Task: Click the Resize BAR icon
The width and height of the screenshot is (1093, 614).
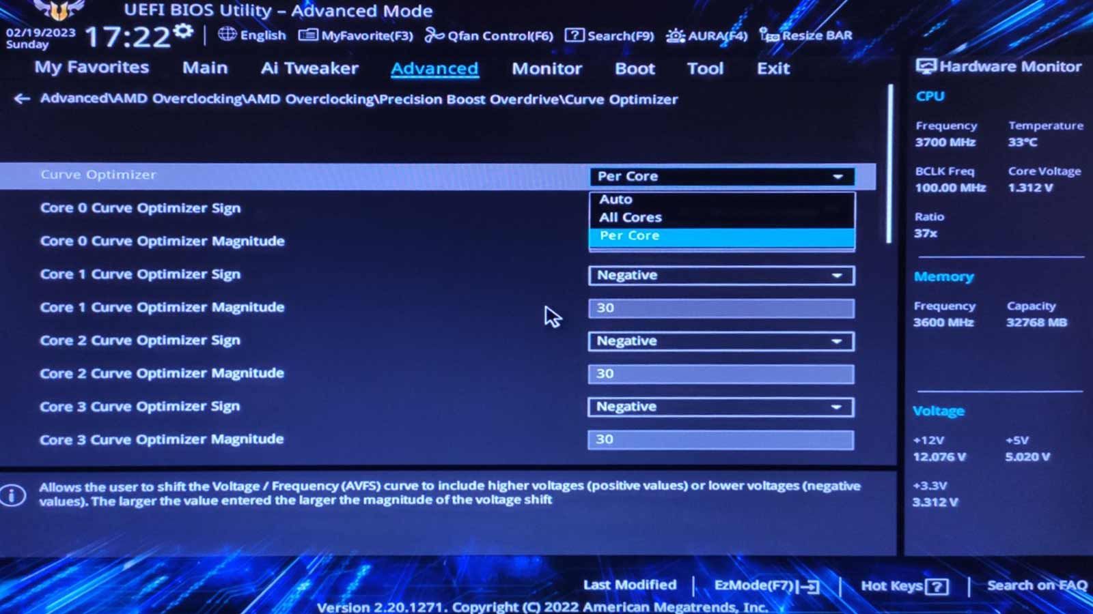Action: pos(769,35)
